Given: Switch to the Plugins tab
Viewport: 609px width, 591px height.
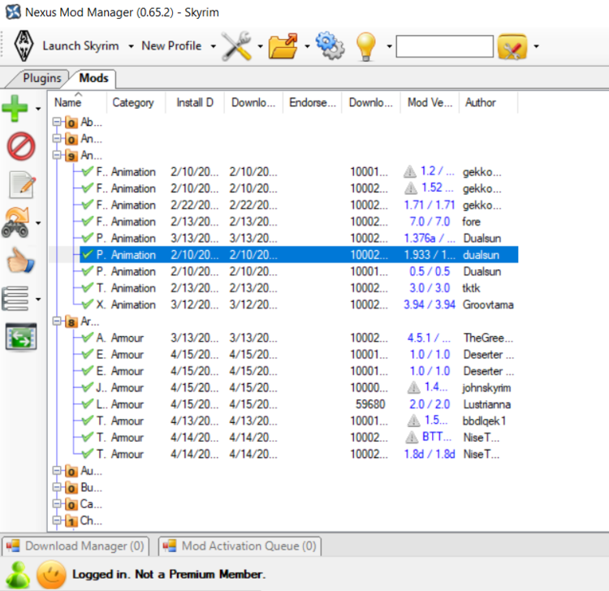Looking at the screenshot, I should [x=42, y=78].
